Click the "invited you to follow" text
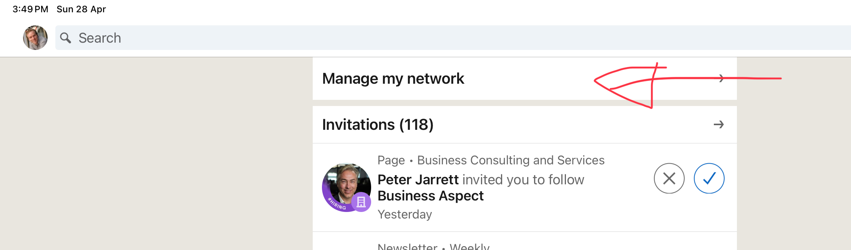851x250 pixels. tap(523, 180)
